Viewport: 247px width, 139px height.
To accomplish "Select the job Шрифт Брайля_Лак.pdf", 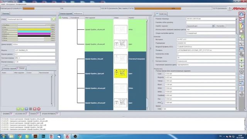I will [x=94, y=59].
